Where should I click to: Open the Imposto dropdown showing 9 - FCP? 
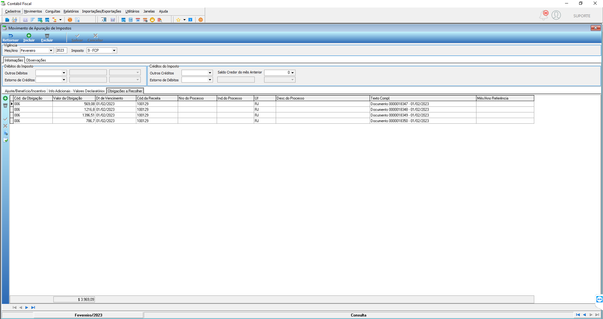114,51
